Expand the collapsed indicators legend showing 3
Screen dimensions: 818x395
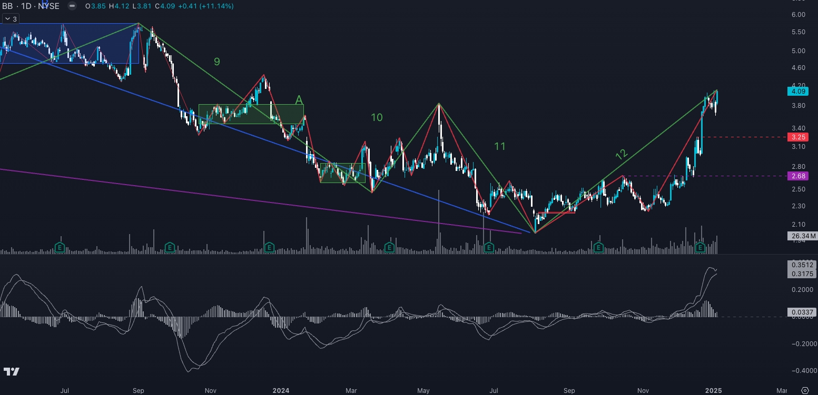[x=10, y=19]
